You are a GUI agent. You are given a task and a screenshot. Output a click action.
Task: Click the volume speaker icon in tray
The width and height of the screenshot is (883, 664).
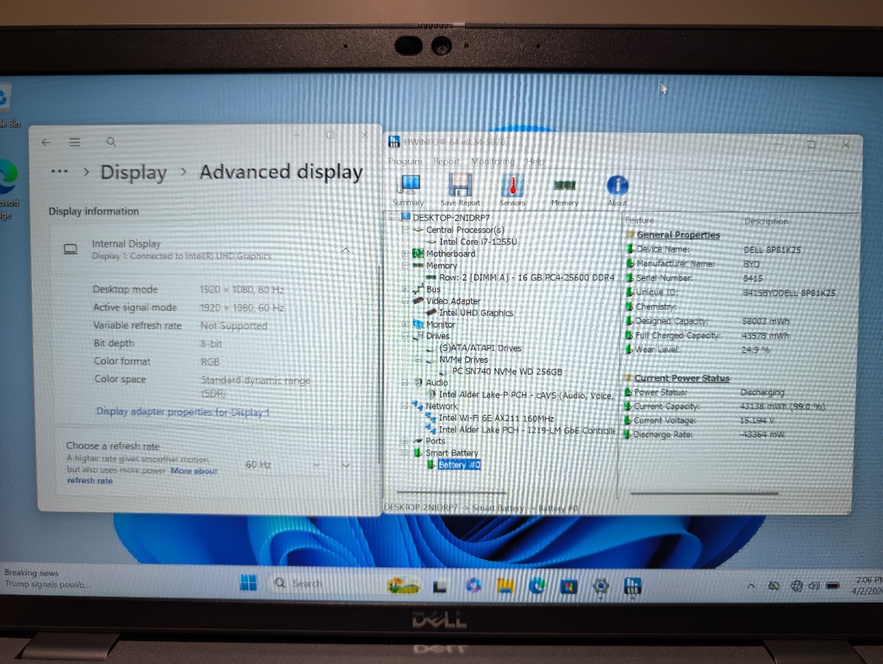point(813,586)
